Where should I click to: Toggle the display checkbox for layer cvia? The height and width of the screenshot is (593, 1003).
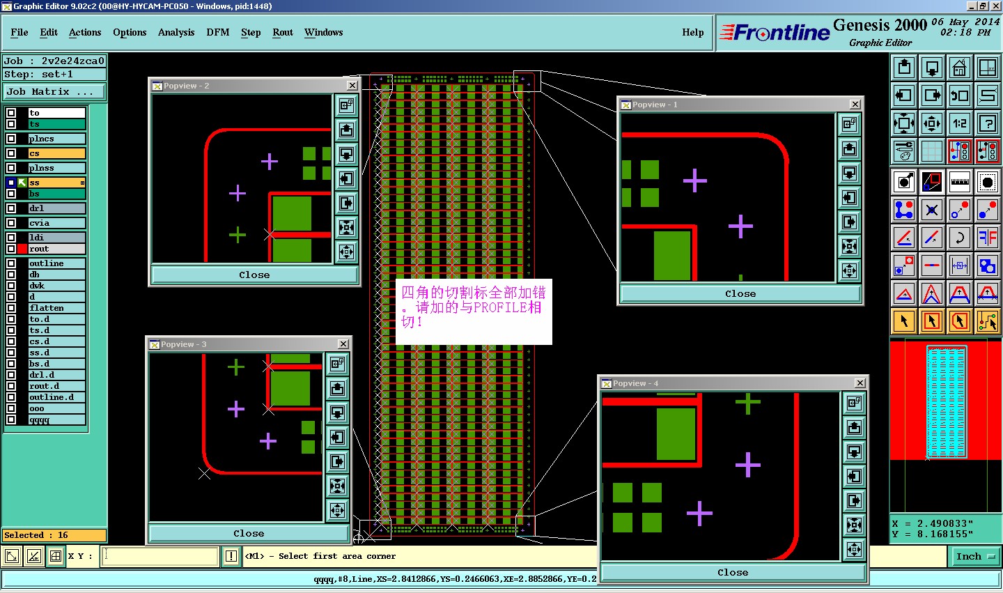(11, 223)
